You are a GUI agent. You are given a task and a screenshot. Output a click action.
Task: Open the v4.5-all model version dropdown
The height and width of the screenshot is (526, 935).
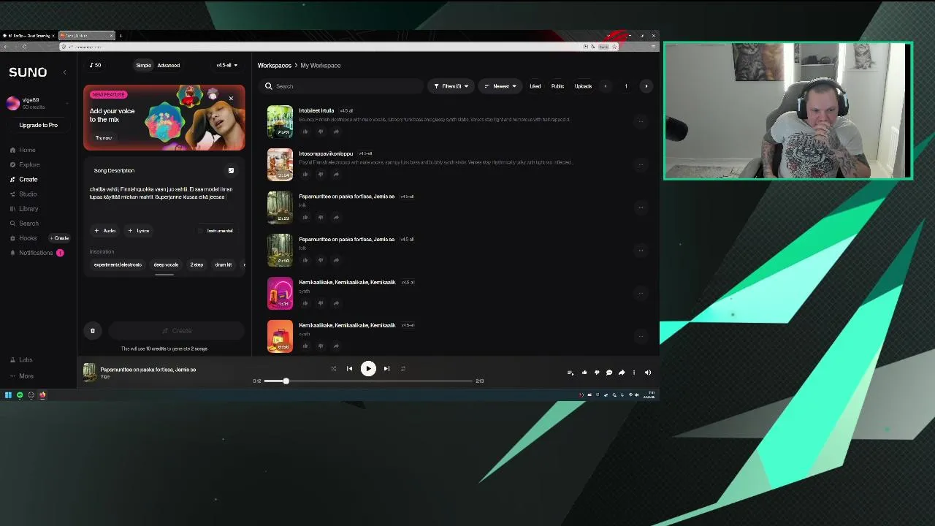pyautogui.click(x=226, y=65)
